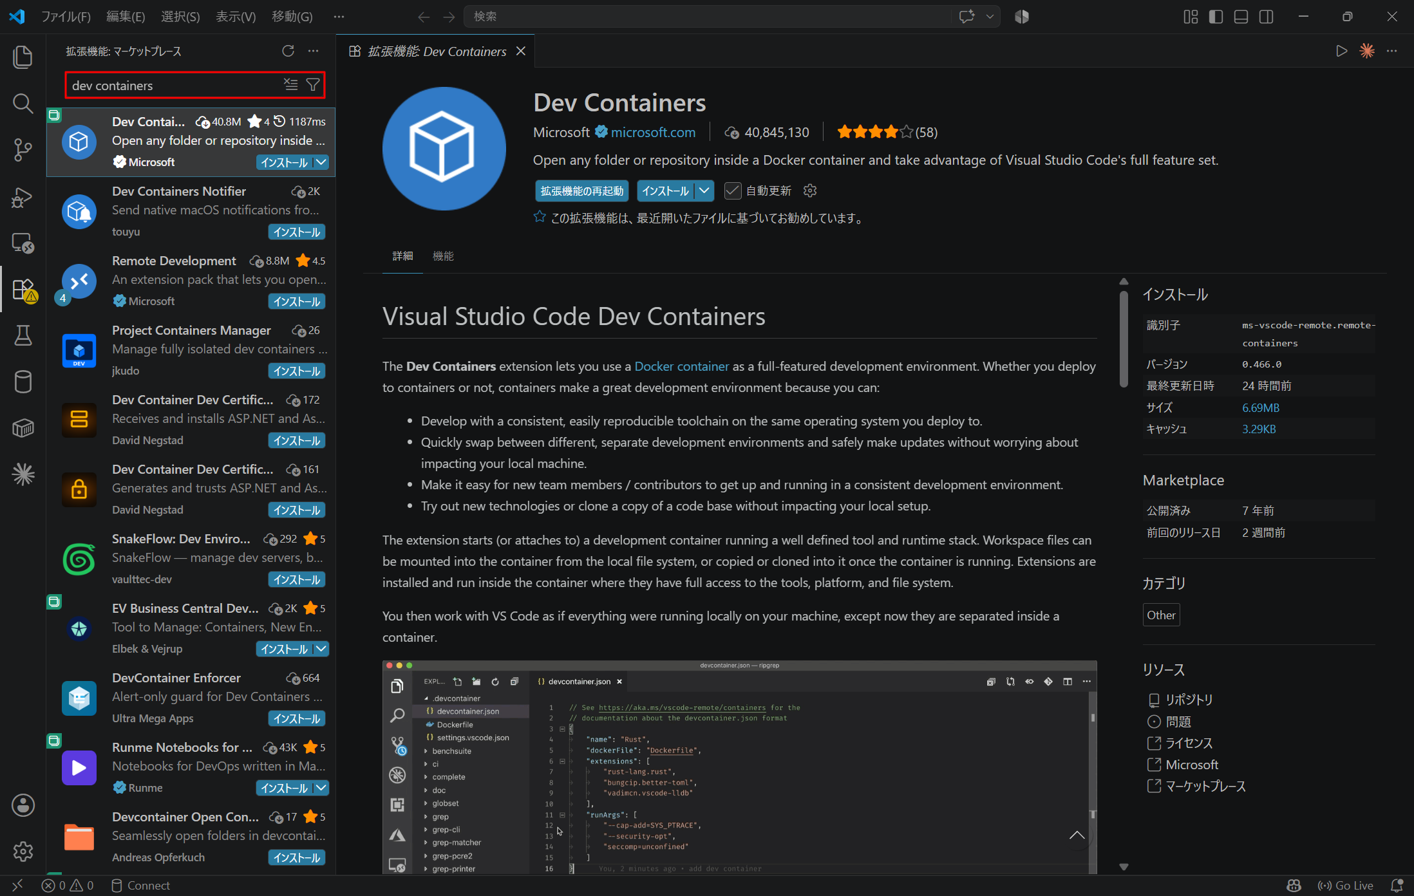Toggle secondary side bar visibility

(1266, 17)
